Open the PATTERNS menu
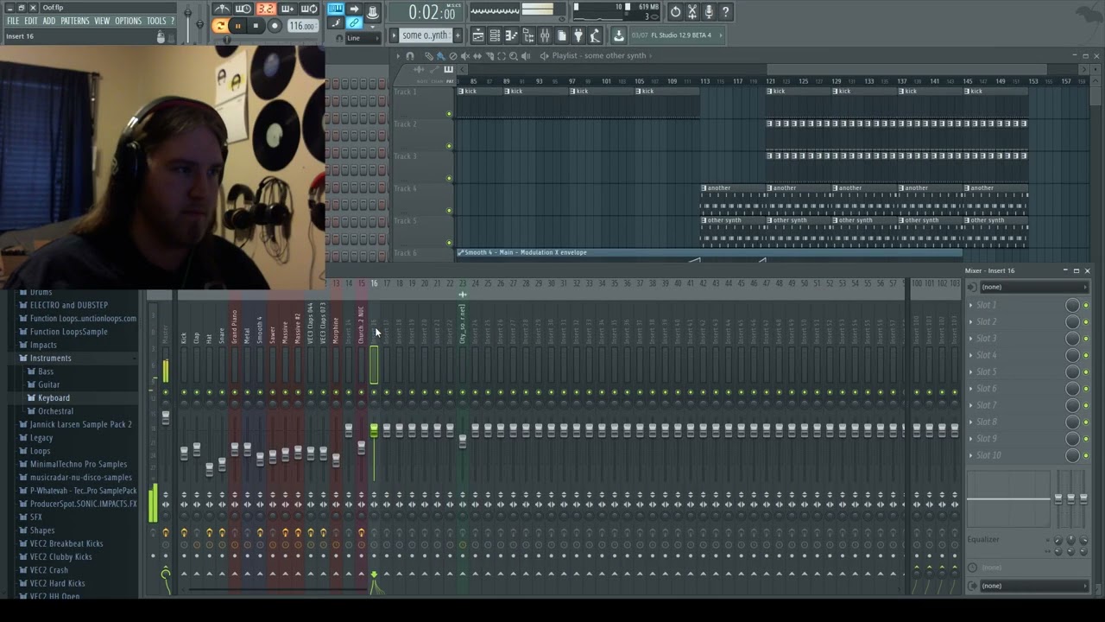Viewport: 1105px width, 622px height. coord(74,21)
